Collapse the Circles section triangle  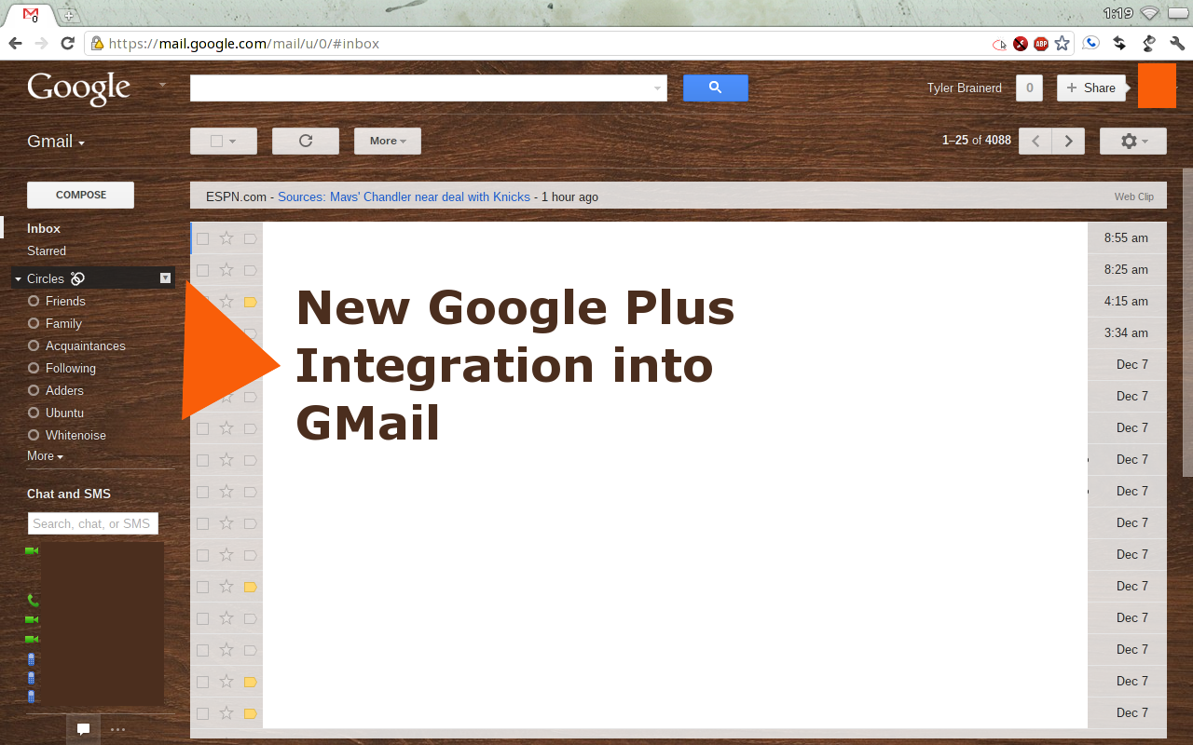(18, 279)
